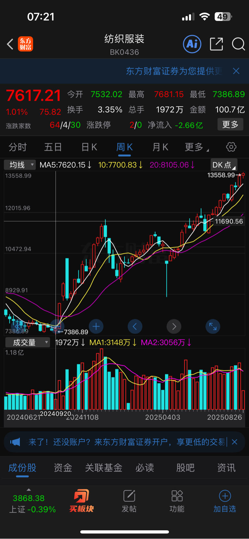Select the 周K tab
Screen dimensions: 249x539
pyautogui.click(x=124, y=147)
